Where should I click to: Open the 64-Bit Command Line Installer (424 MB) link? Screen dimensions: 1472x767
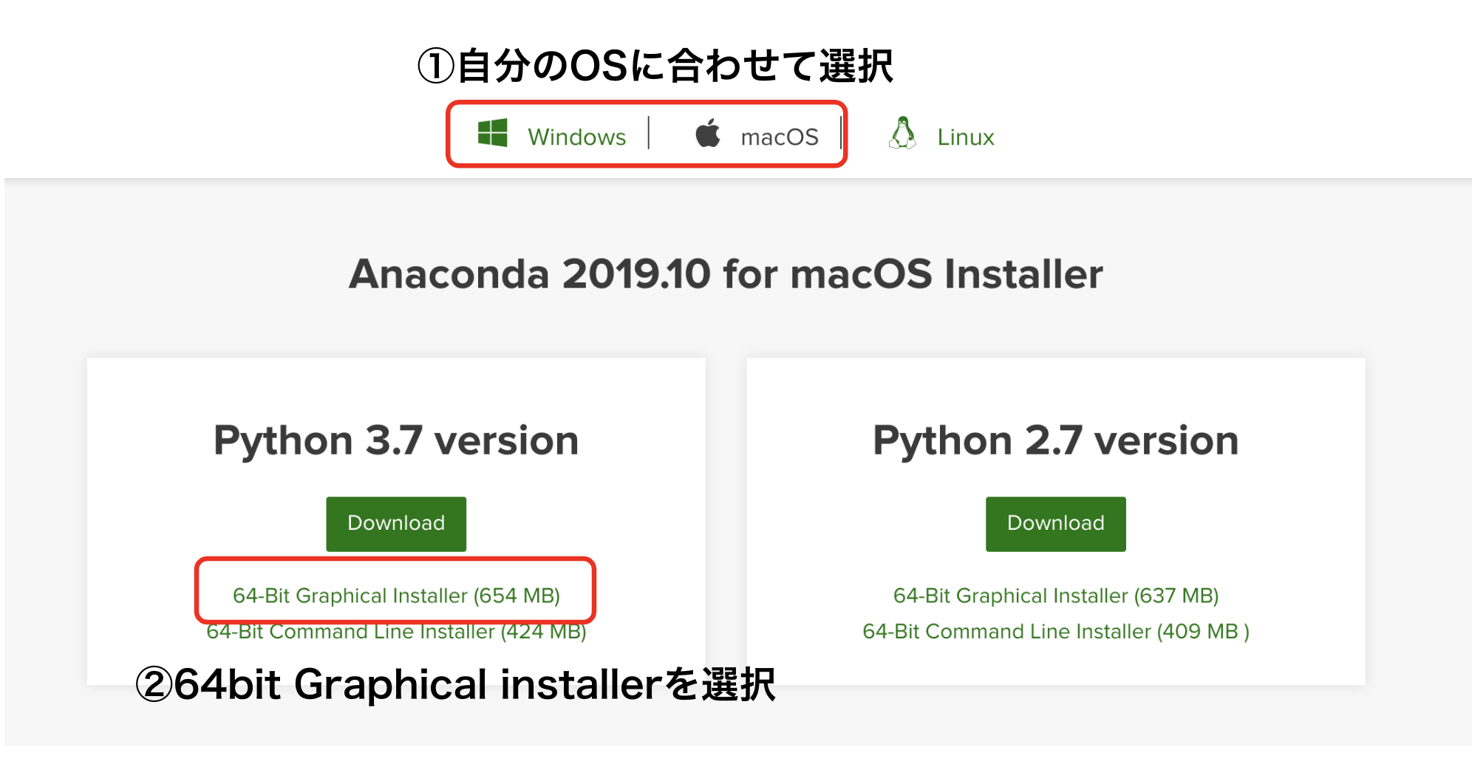point(396,632)
